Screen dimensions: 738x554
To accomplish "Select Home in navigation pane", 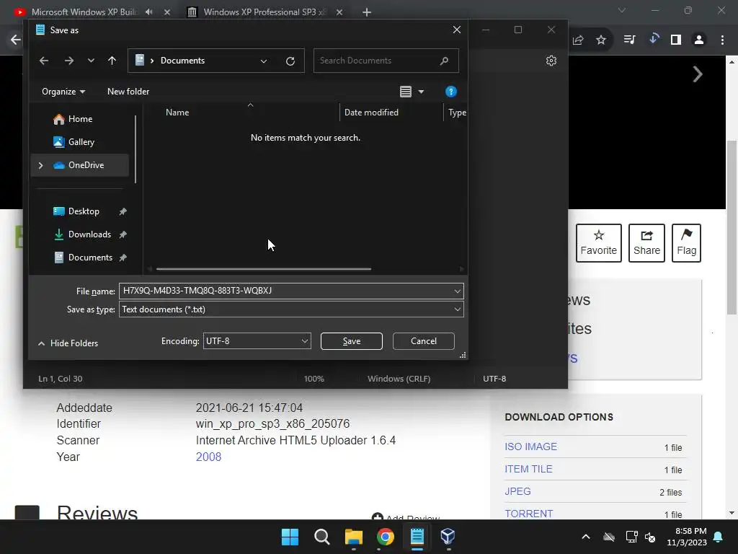I will [80, 119].
